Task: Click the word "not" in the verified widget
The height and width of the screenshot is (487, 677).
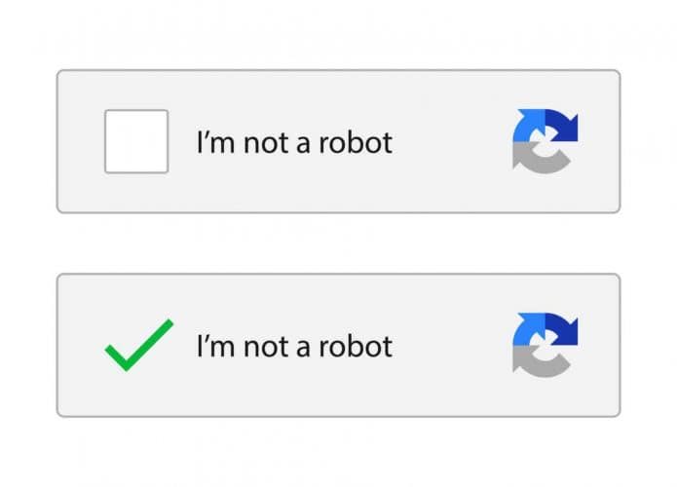Action: [263, 346]
